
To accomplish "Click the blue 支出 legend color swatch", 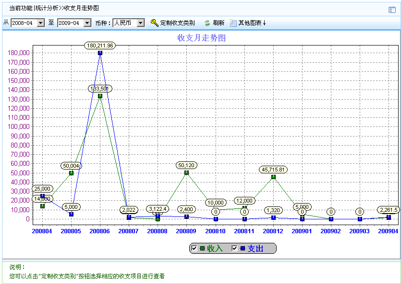I will 243,248.
